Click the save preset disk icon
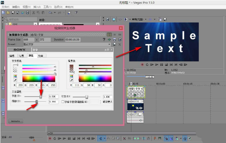The image size is (226, 143). click(115, 44)
